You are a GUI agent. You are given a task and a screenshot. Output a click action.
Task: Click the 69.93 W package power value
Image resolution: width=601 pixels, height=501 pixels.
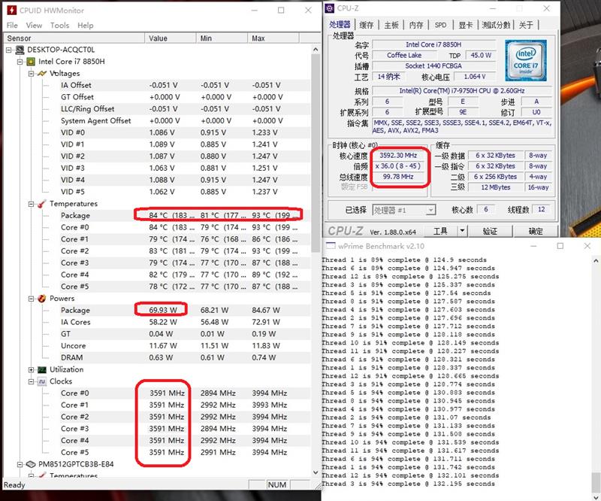(x=163, y=310)
